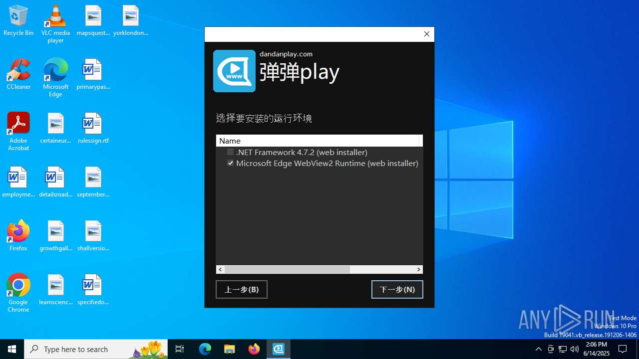Image resolution: width=639 pixels, height=359 pixels.
Task: Click the Name column header
Action: [318, 141]
